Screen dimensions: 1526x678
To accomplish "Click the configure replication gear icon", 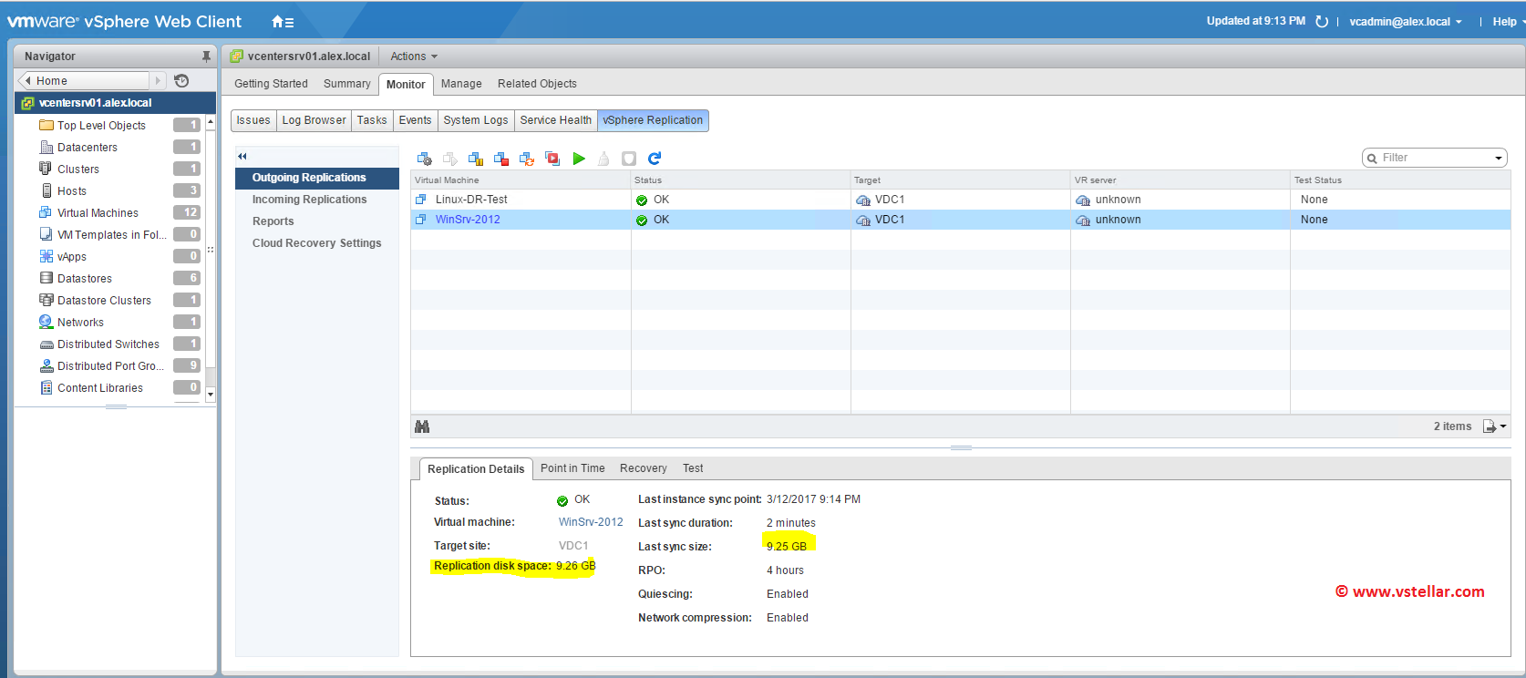I will [x=424, y=159].
